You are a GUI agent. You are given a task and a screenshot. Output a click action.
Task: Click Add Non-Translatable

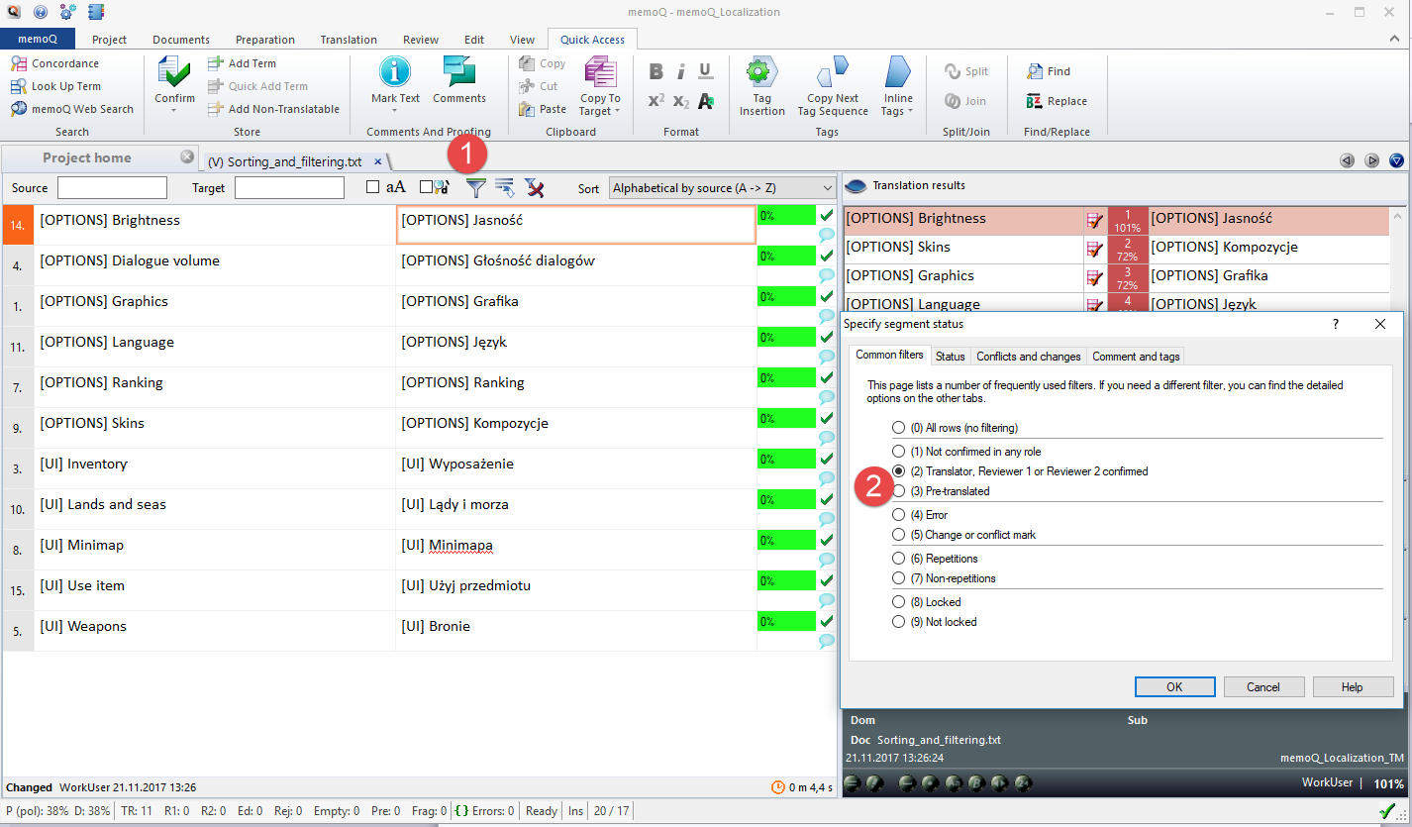[273, 109]
